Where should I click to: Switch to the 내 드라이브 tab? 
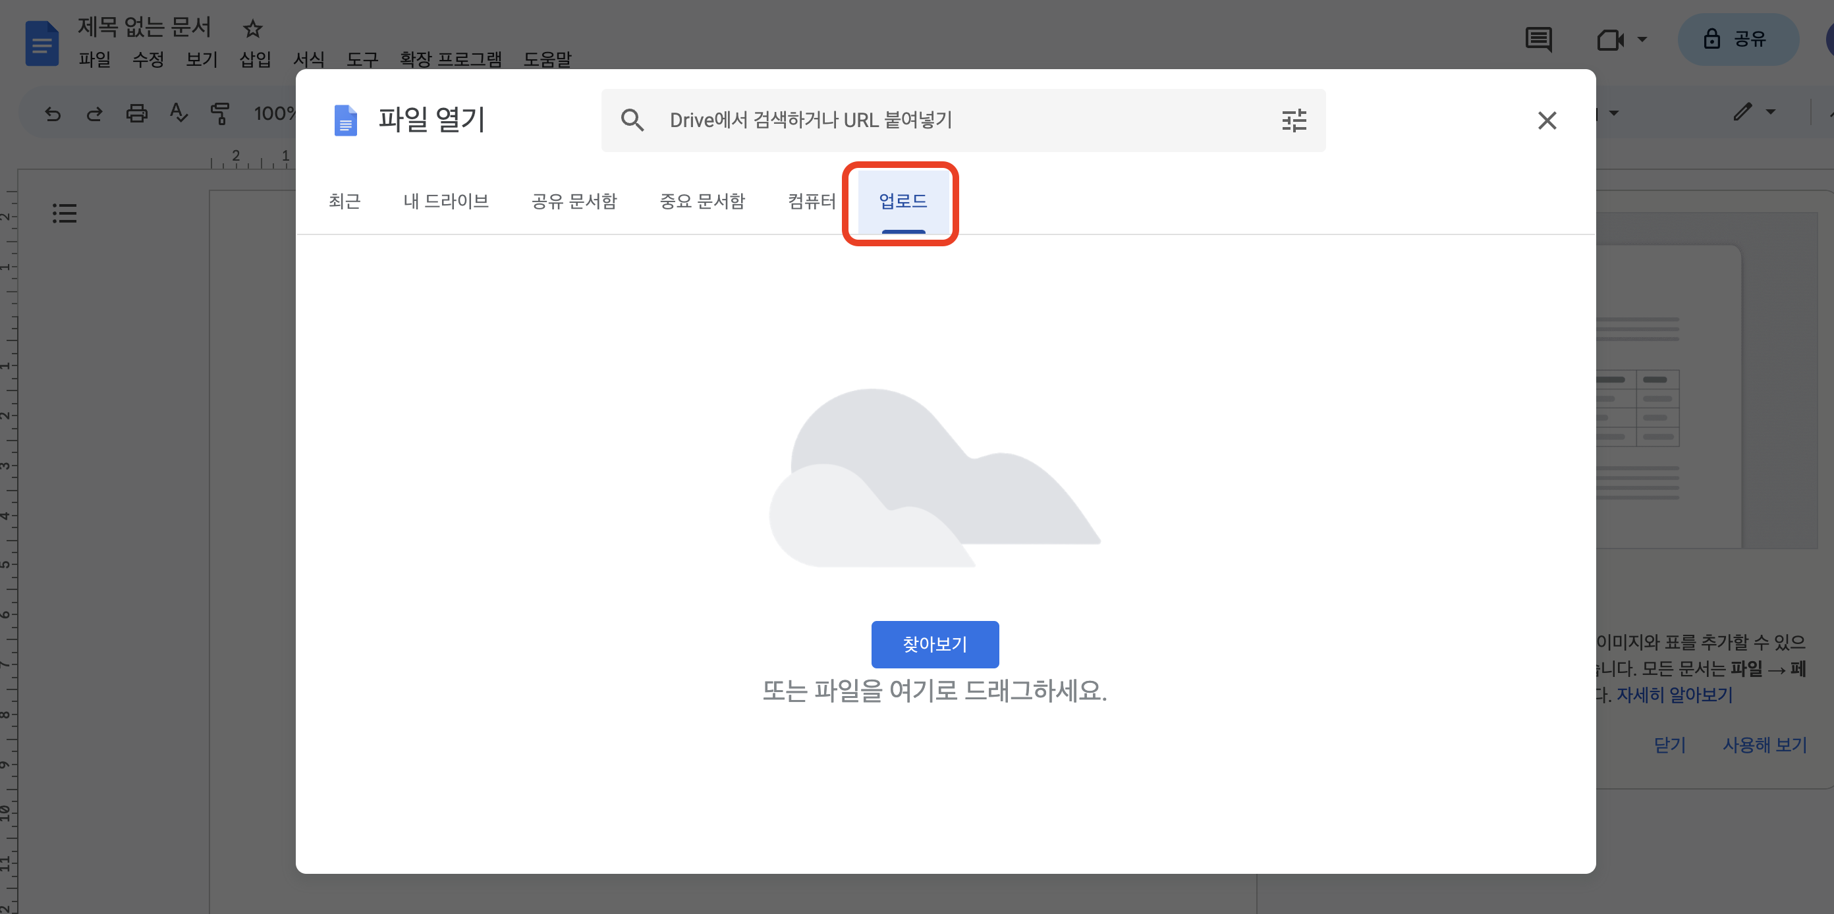(x=446, y=202)
